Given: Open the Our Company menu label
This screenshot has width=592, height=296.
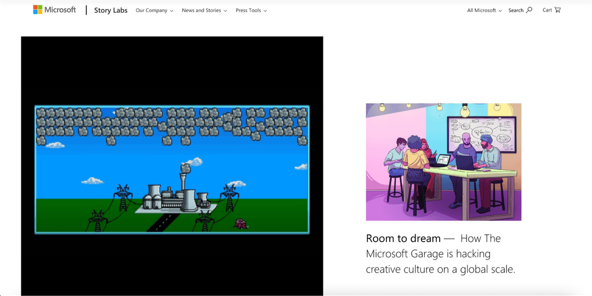Looking at the screenshot, I should [151, 10].
